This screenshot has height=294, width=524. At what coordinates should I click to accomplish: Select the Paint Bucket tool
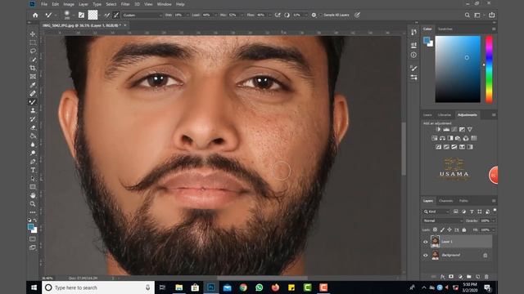pyautogui.click(x=33, y=136)
